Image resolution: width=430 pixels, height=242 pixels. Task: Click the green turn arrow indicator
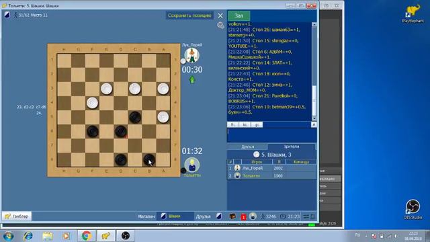pyautogui.click(x=192, y=79)
